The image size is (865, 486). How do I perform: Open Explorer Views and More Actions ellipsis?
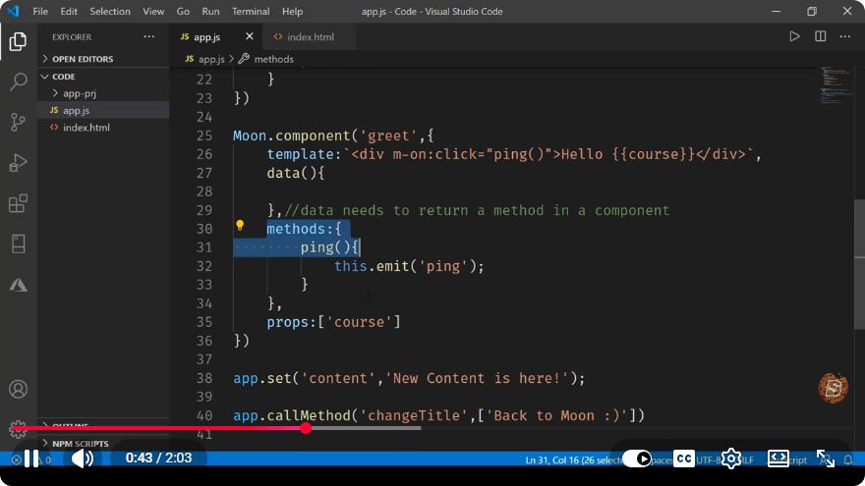(x=149, y=36)
